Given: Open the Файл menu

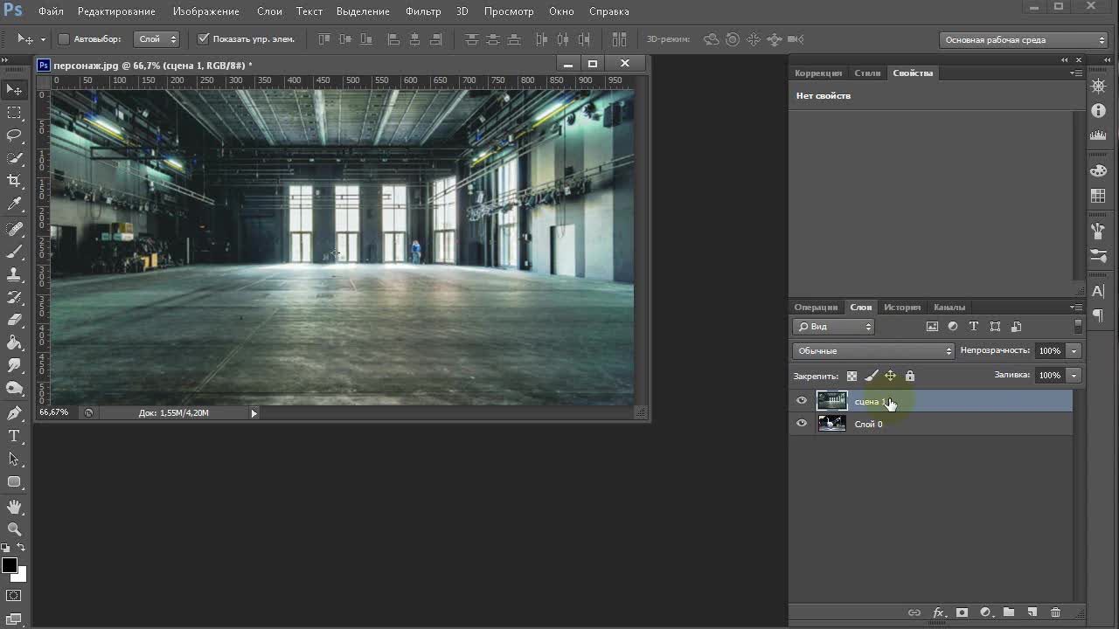Looking at the screenshot, I should 51,11.
